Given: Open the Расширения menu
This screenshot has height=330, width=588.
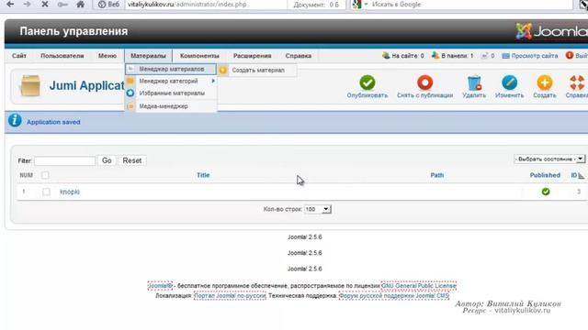Looking at the screenshot, I should [252, 56].
